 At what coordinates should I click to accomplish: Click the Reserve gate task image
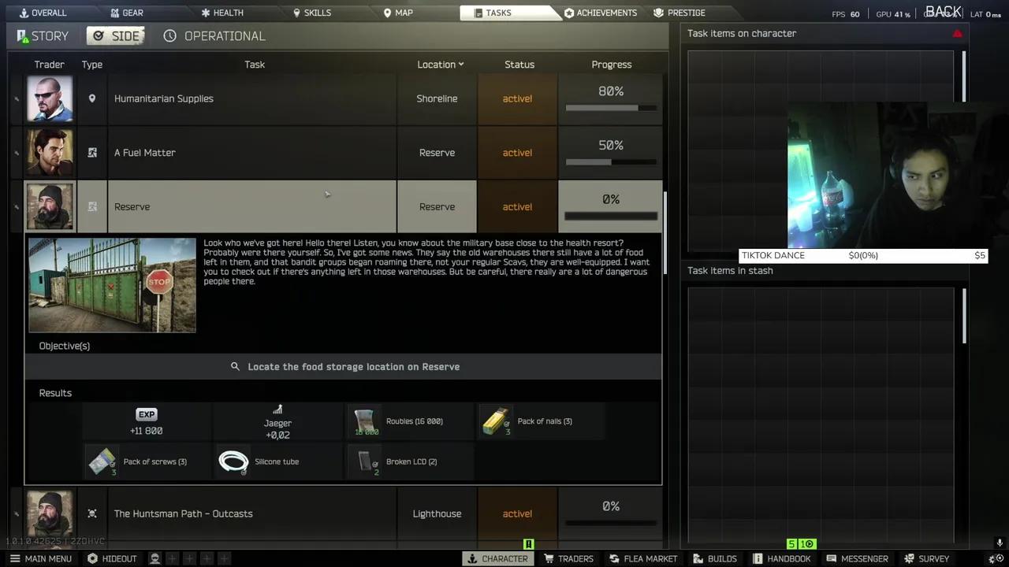tap(112, 285)
